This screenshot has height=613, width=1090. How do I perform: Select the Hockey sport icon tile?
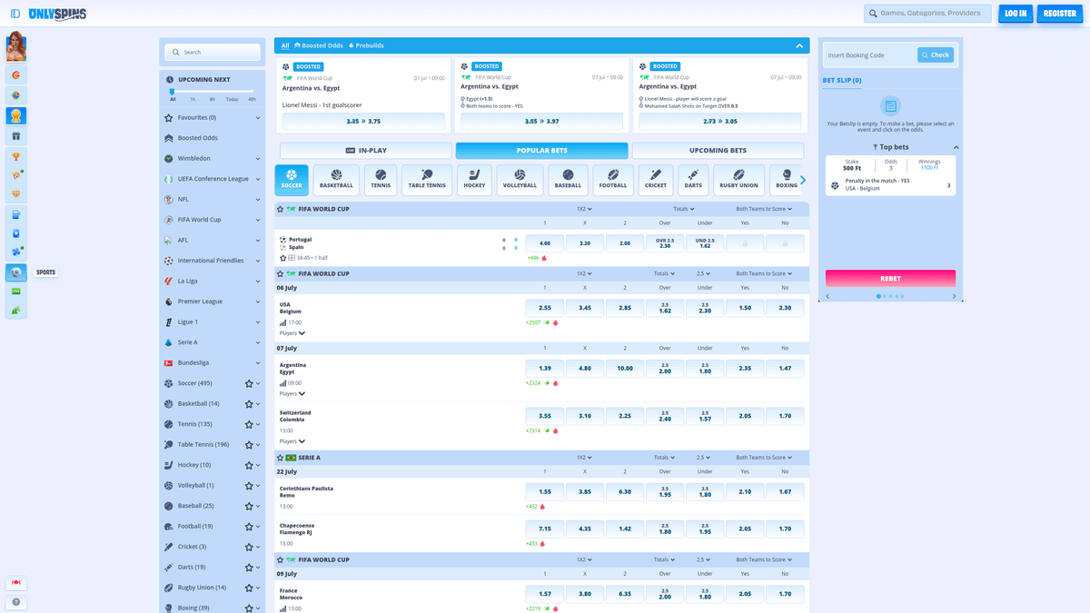[474, 180]
